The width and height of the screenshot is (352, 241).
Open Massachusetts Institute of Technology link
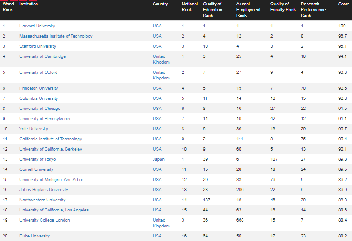coord(56,36)
